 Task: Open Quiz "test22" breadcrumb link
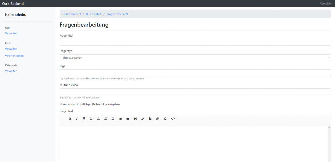[x=94, y=14]
